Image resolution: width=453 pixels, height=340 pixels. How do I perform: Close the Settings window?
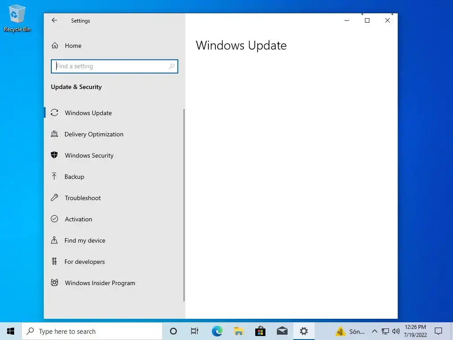tap(388, 20)
